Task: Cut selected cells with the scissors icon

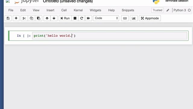Action: [x=24, y=18]
